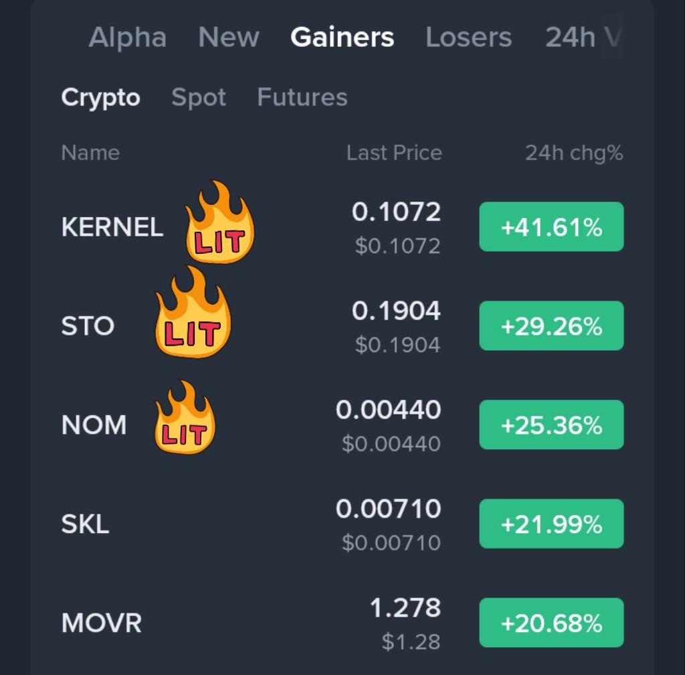The height and width of the screenshot is (675, 685).
Task: Open the New listings tab
Action: [229, 37]
